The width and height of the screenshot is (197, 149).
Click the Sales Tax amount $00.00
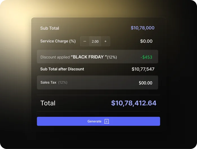click(x=145, y=83)
